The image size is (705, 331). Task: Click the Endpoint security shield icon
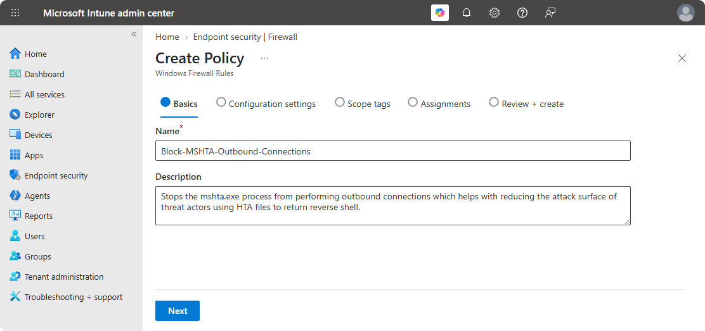point(15,175)
